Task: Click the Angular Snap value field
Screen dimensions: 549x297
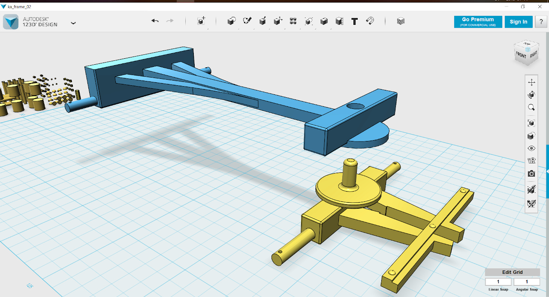Action: point(527,282)
